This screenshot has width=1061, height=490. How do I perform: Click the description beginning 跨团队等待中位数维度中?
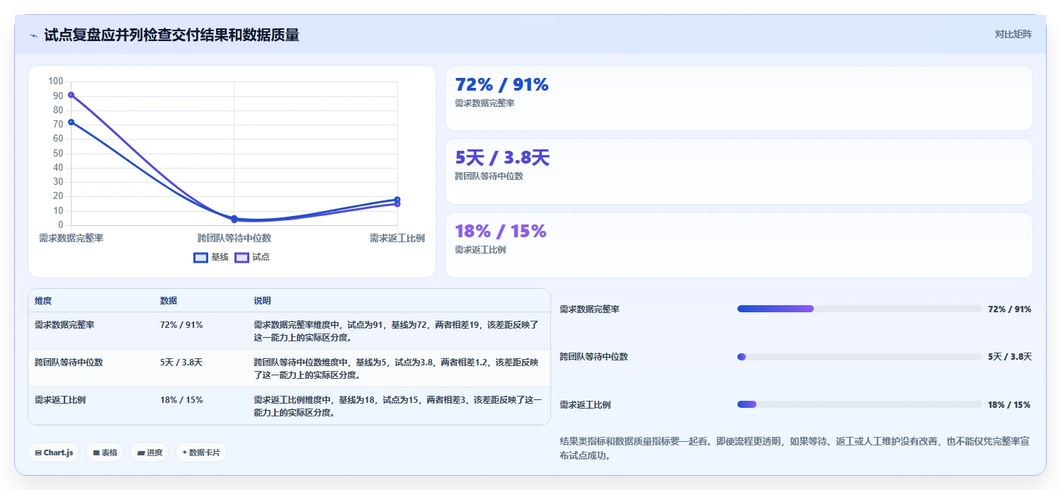(397, 369)
